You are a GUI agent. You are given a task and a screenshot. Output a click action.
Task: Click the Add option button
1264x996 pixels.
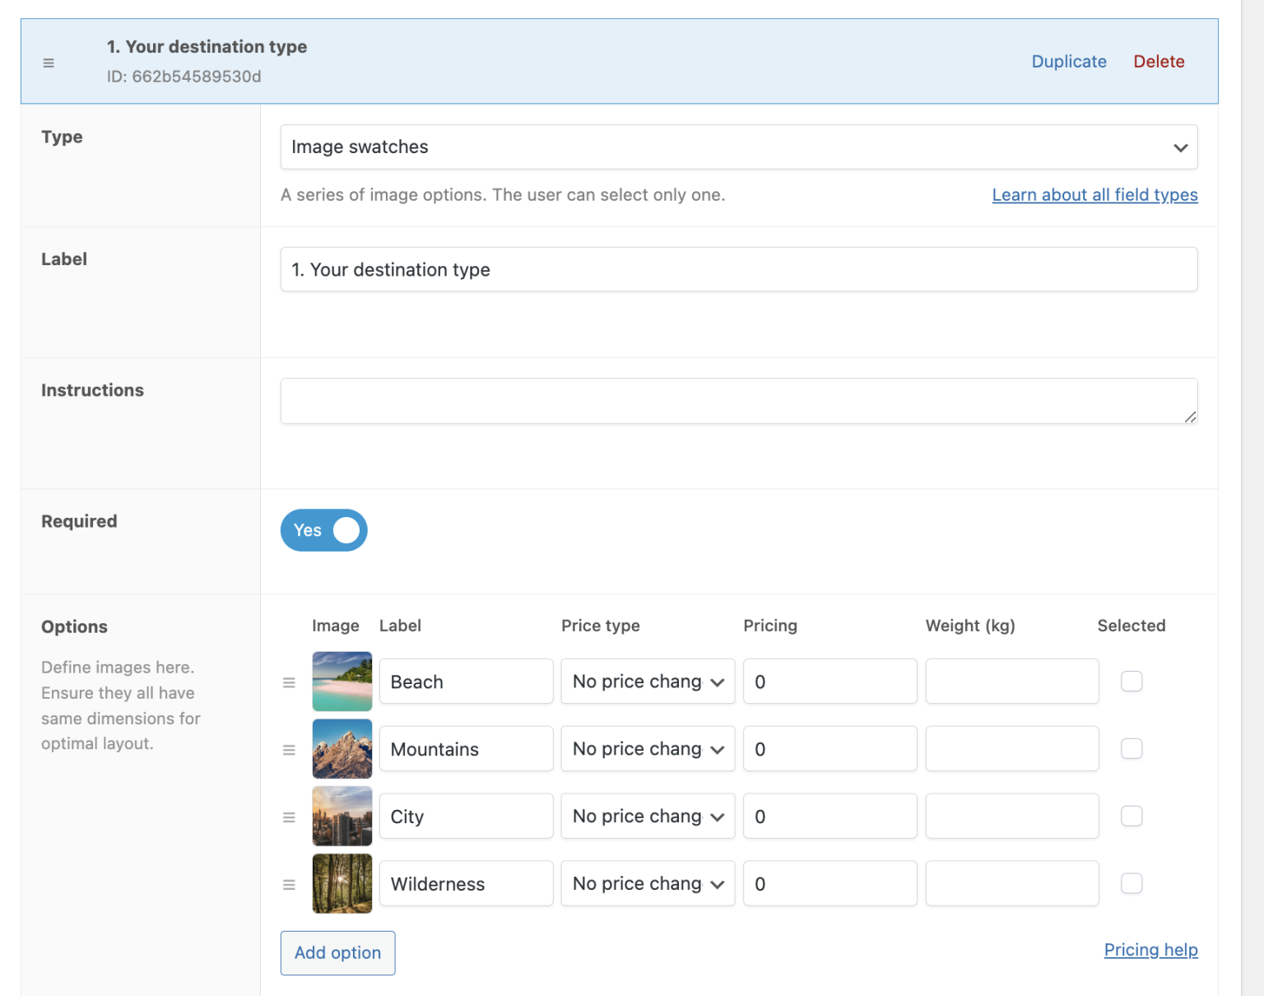337,952
